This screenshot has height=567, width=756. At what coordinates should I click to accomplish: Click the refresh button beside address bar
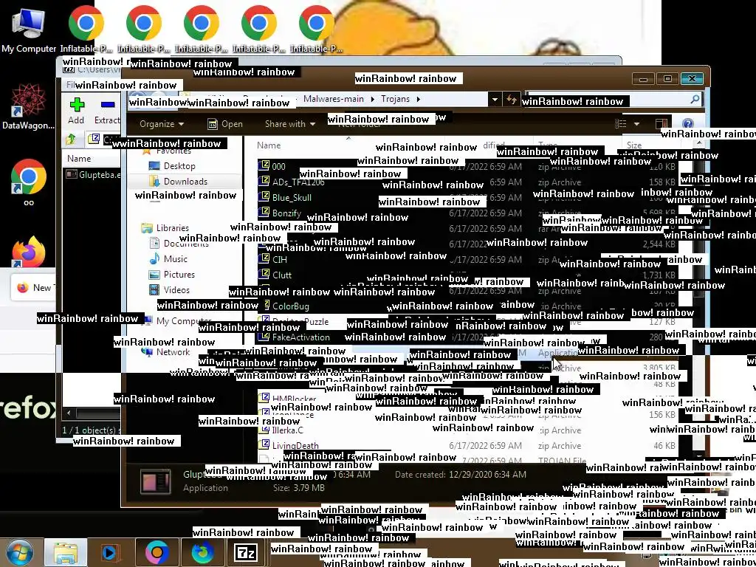(511, 100)
